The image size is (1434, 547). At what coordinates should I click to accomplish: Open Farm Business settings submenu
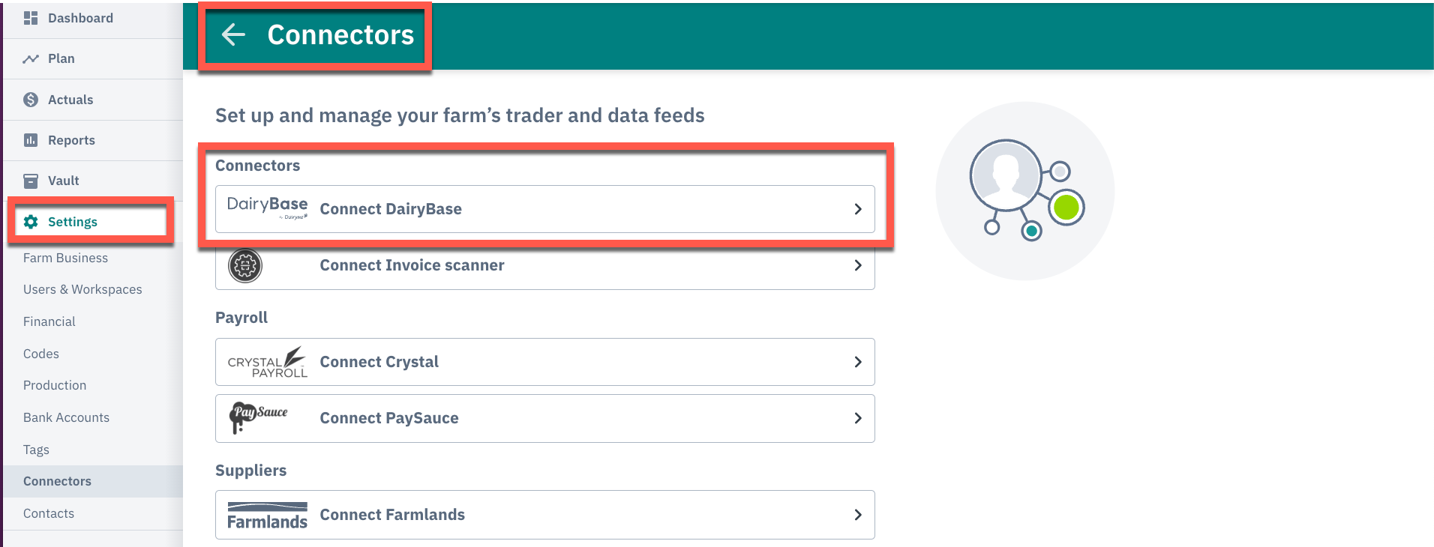pyautogui.click(x=65, y=258)
